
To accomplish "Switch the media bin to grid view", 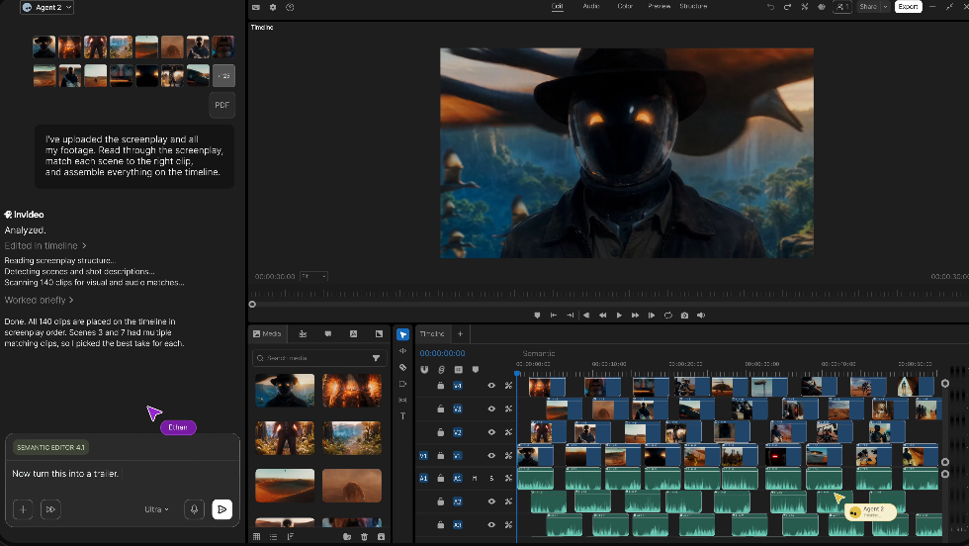I will [256, 537].
